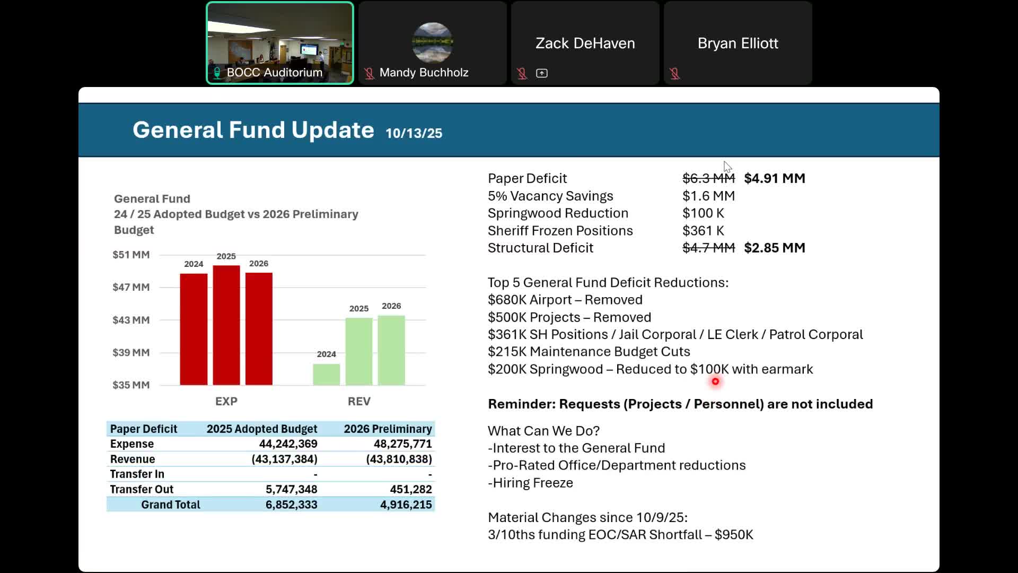The image size is (1018, 573).
Task: Click Mandy Buchholz's muted microphone icon
Action: pyautogui.click(x=369, y=73)
